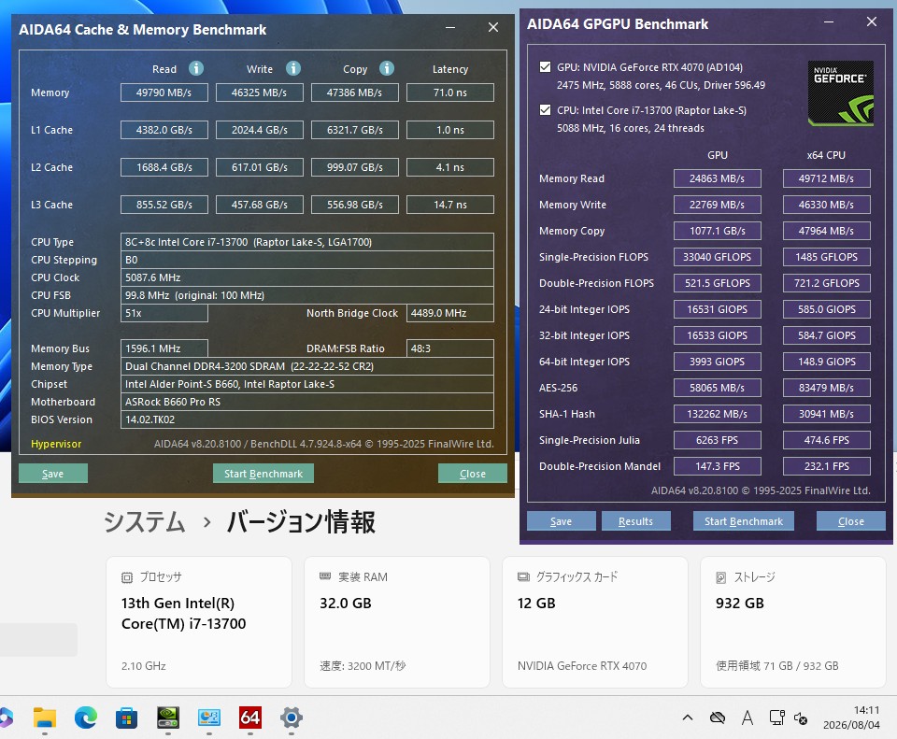Open Microsoft Edge from taskbar
The height and width of the screenshot is (739, 897).
coord(86,718)
